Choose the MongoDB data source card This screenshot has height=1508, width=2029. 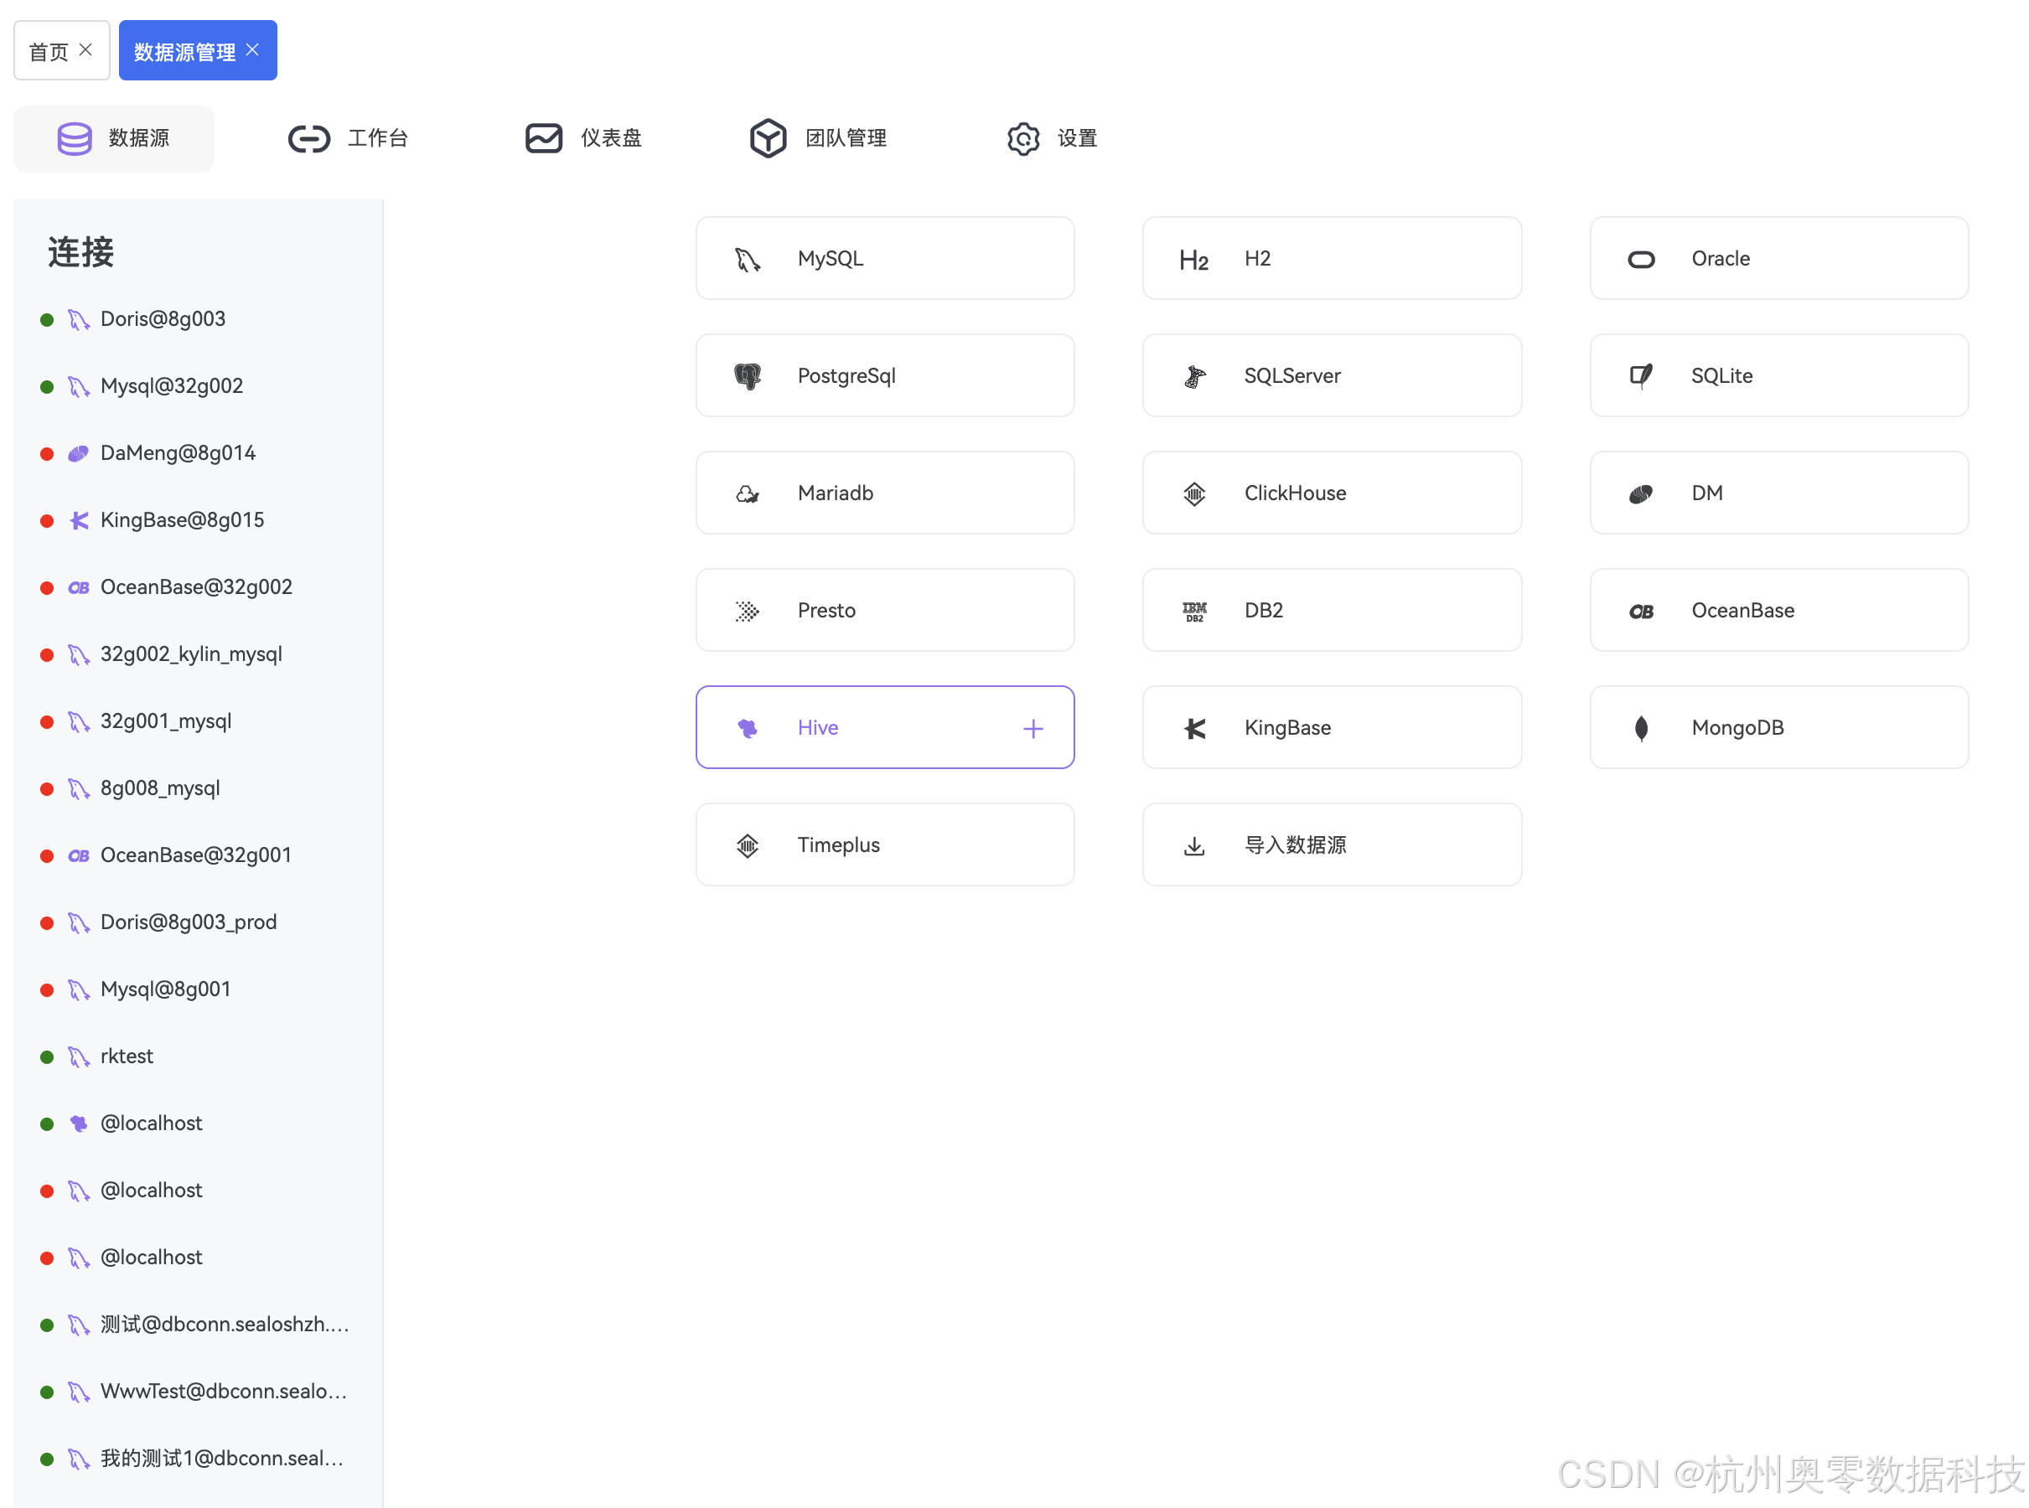pos(1778,727)
